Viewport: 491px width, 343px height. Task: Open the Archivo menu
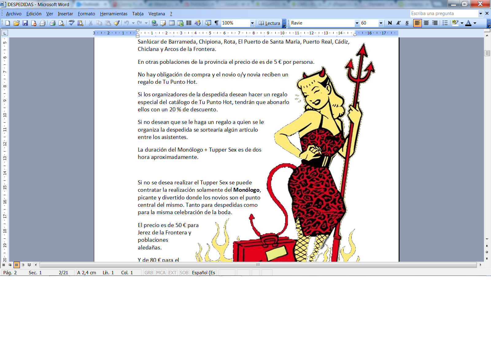[14, 14]
